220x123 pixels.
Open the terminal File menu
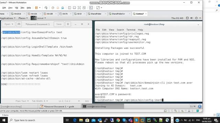98,30
